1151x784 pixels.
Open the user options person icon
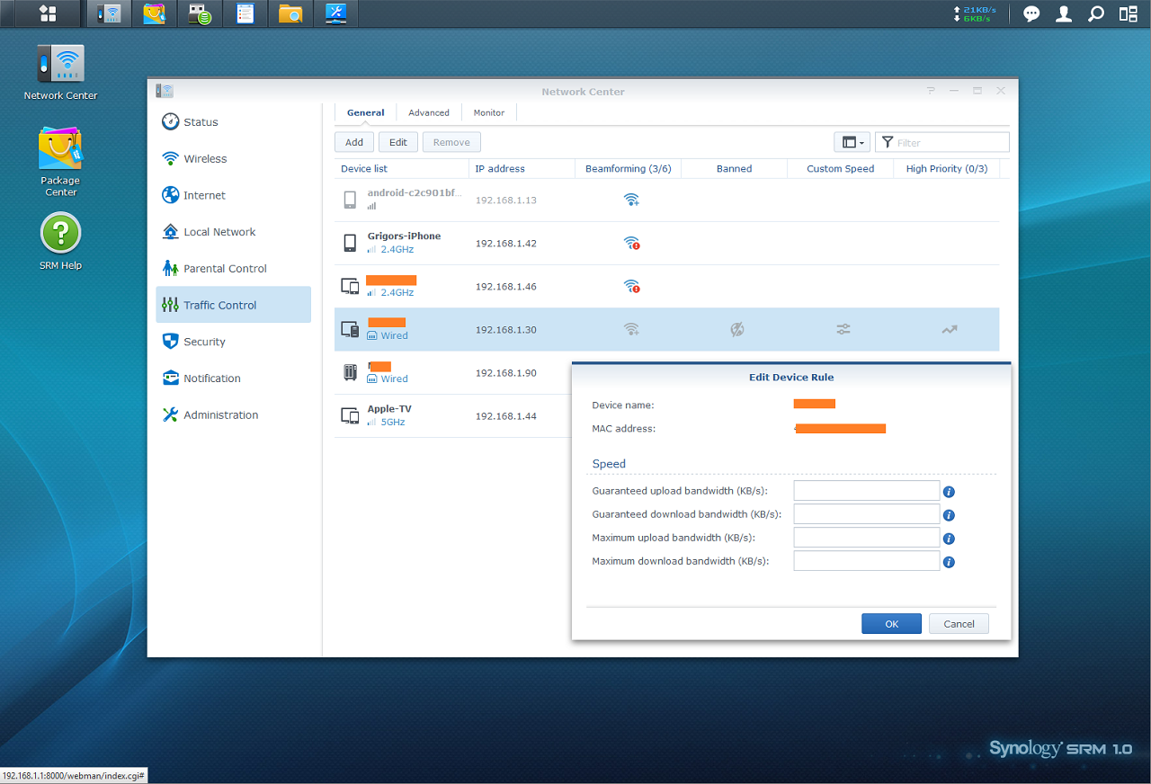point(1064,13)
